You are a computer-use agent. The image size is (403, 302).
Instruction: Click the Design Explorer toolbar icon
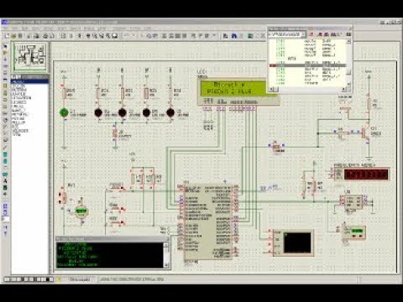coord(251,36)
